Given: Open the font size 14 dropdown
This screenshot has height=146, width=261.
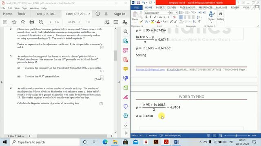Looking at the screenshot, I should pyautogui.click(x=177, y=13).
